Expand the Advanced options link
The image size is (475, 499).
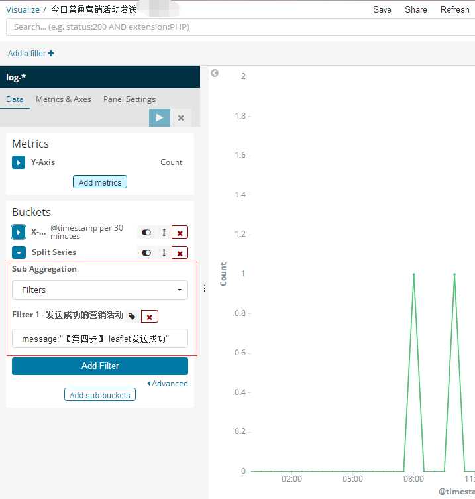(x=168, y=384)
